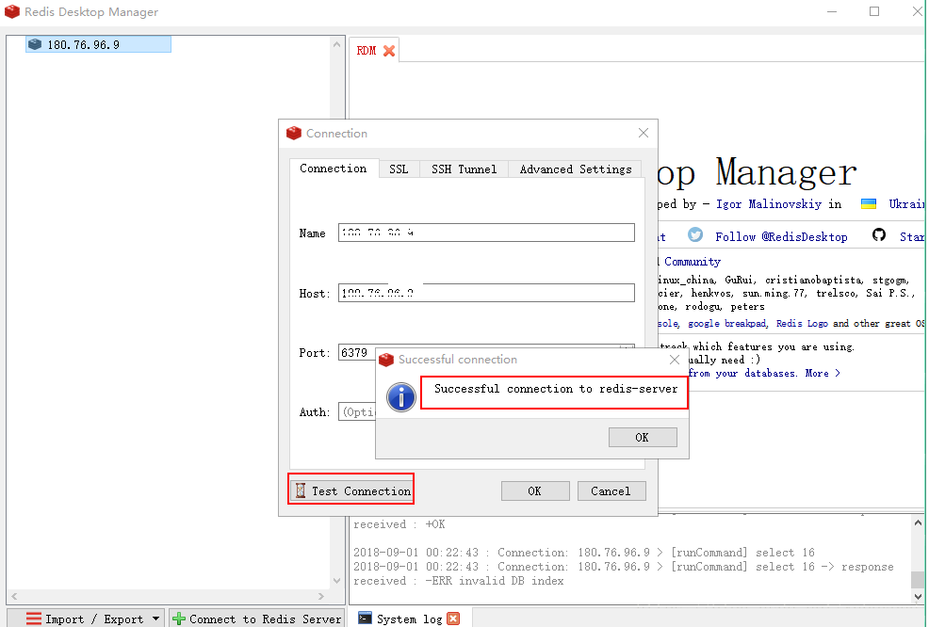Open the SSH Tunnel tab

(x=464, y=169)
